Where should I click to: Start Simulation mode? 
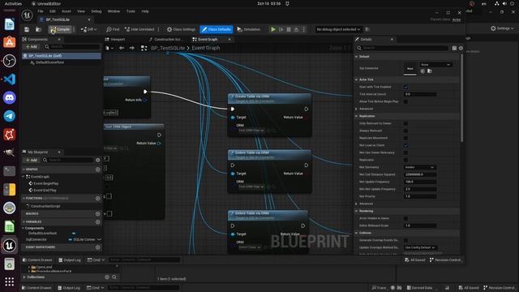(249, 29)
